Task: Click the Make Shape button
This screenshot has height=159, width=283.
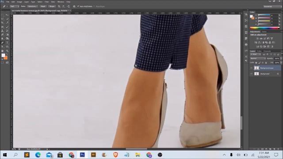Action: point(52,7)
